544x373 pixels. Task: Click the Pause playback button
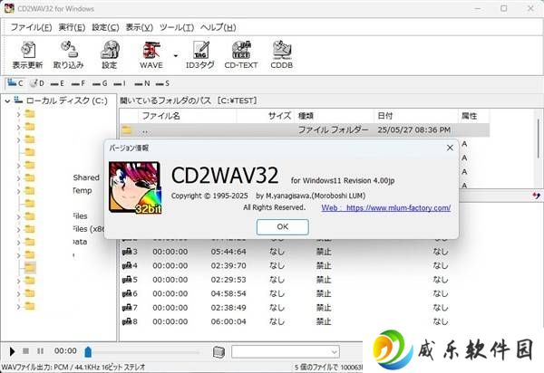[40, 351]
